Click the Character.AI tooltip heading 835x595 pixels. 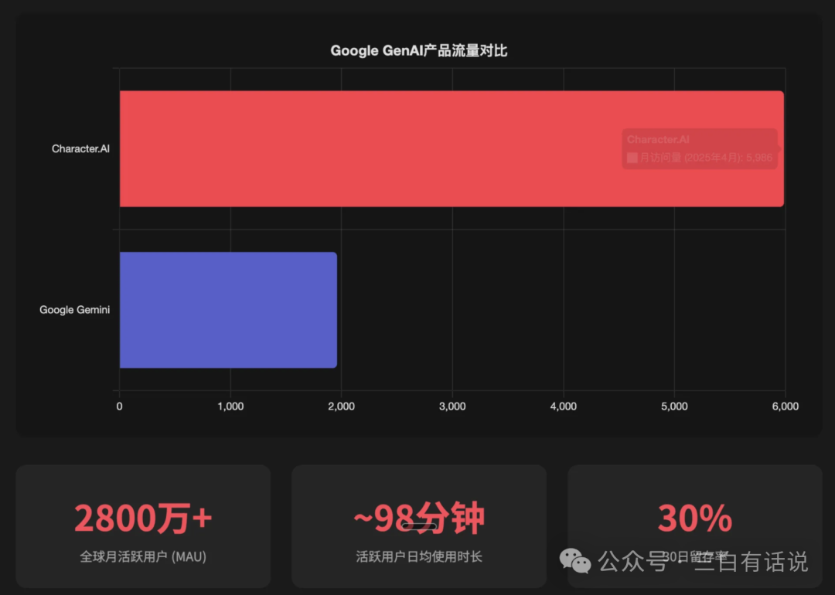[658, 139]
